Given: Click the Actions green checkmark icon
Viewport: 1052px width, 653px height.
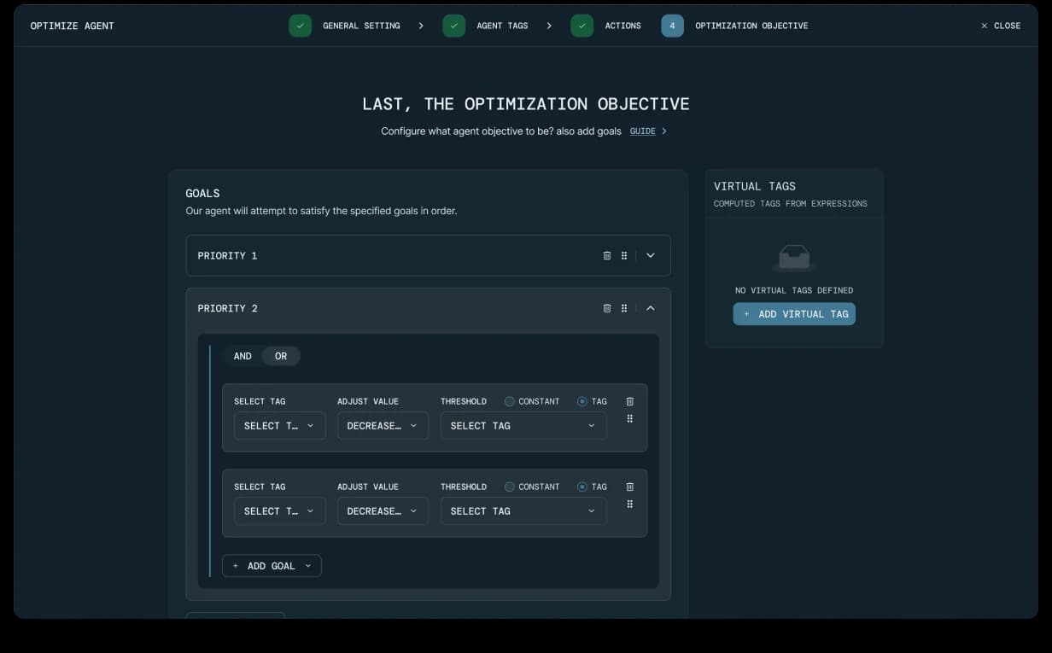Looking at the screenshot, I should point(582,26).
